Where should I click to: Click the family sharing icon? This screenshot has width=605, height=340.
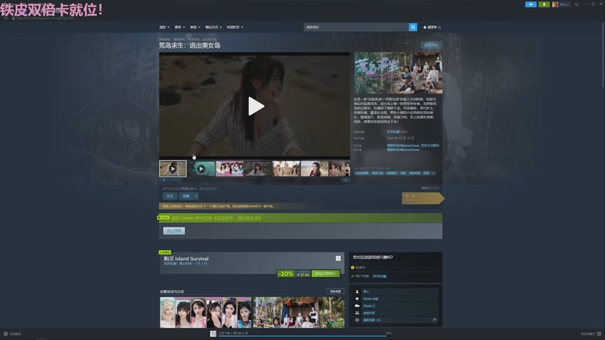click(x=357, y=313)
